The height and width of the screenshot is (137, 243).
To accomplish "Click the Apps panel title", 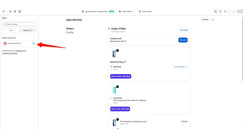I will click(4, 18).
